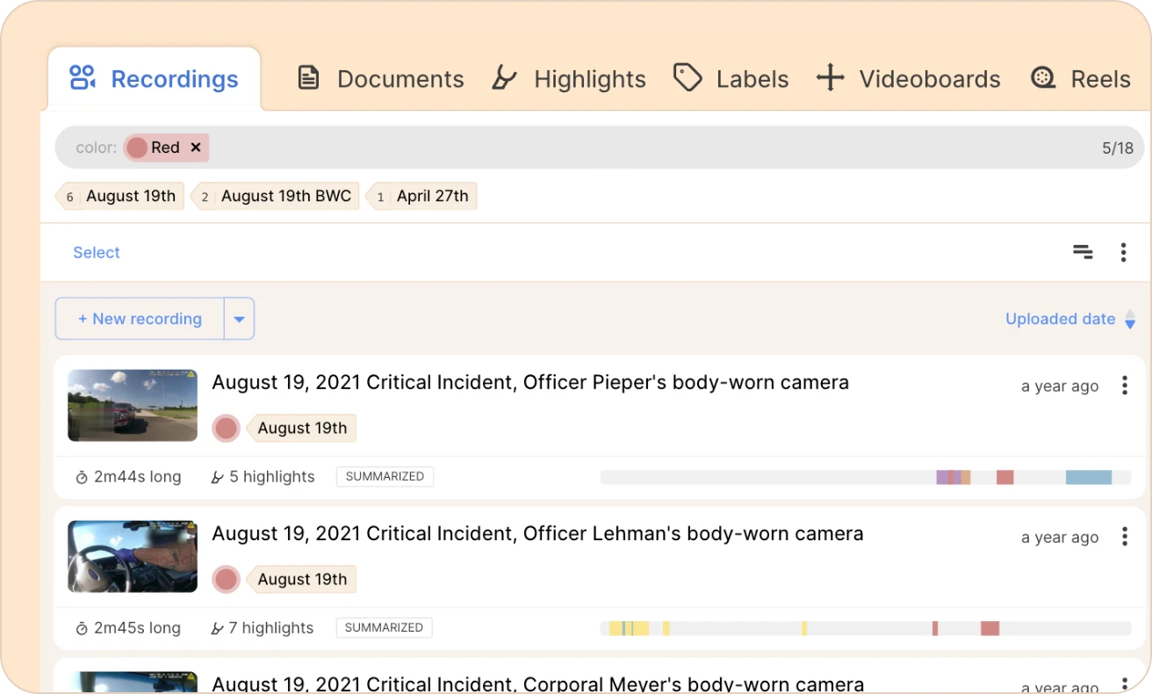Image resolution: width=1152 pixels, height=694 pixels.
Task: Click the red color dot on Pieper's recording
Action: coord(227,429)
